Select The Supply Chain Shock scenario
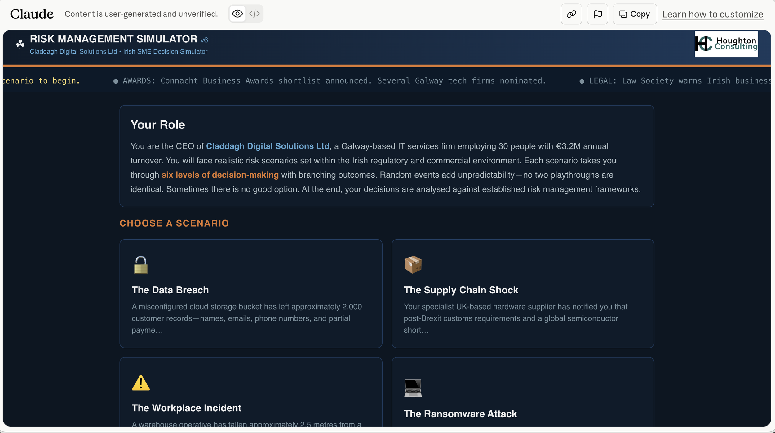This screenshot has width=775, height=433. (x=523, y=293)
